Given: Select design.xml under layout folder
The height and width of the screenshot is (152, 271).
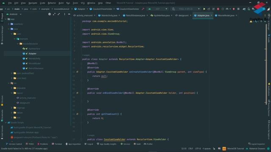Looking at the screenshot, I should tap(25, 103).
